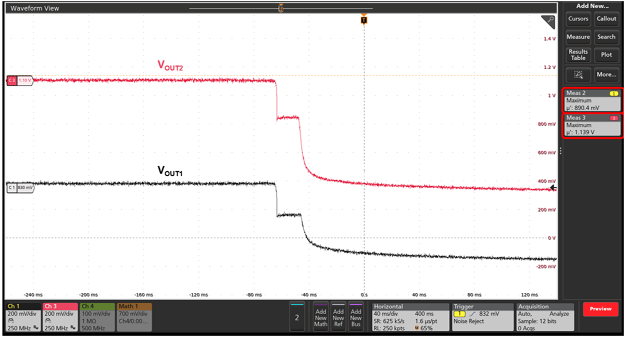Open the Ch 1 settings badge

23,317
